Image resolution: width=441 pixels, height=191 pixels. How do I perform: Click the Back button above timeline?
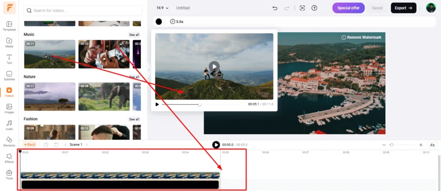(x=30, y=145)
